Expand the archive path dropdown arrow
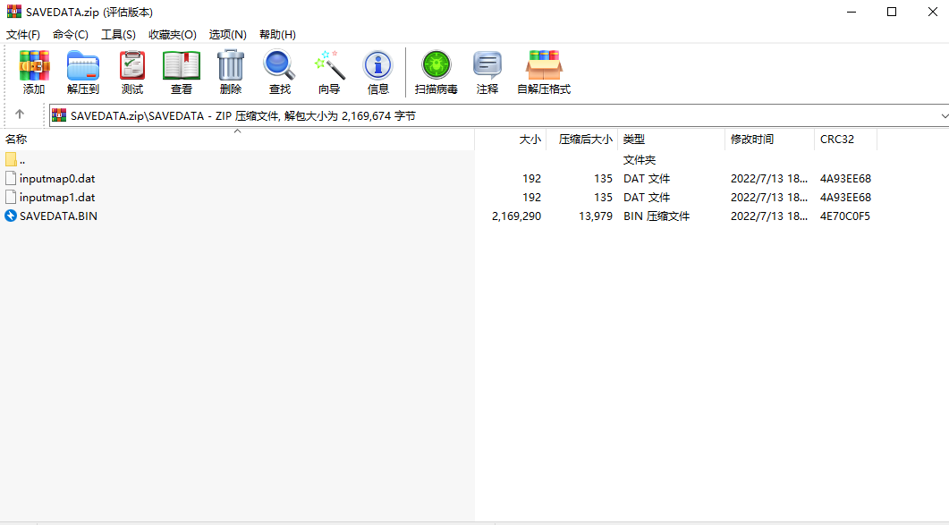949x525 pixels. click(x=944, y=115)
